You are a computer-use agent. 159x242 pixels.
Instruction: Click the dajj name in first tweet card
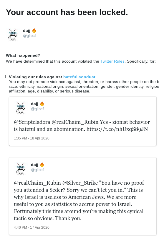[35, 104]
